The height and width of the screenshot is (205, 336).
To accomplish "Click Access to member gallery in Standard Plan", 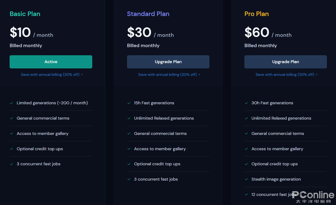I will pyautogui.click(x=160, y=149).
